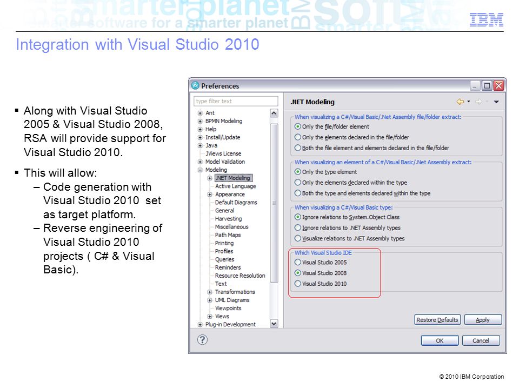The width and height of the screenshot is (519, 389).
Task: Click Cancel in Preferences dialog
Action: point(481,340)
